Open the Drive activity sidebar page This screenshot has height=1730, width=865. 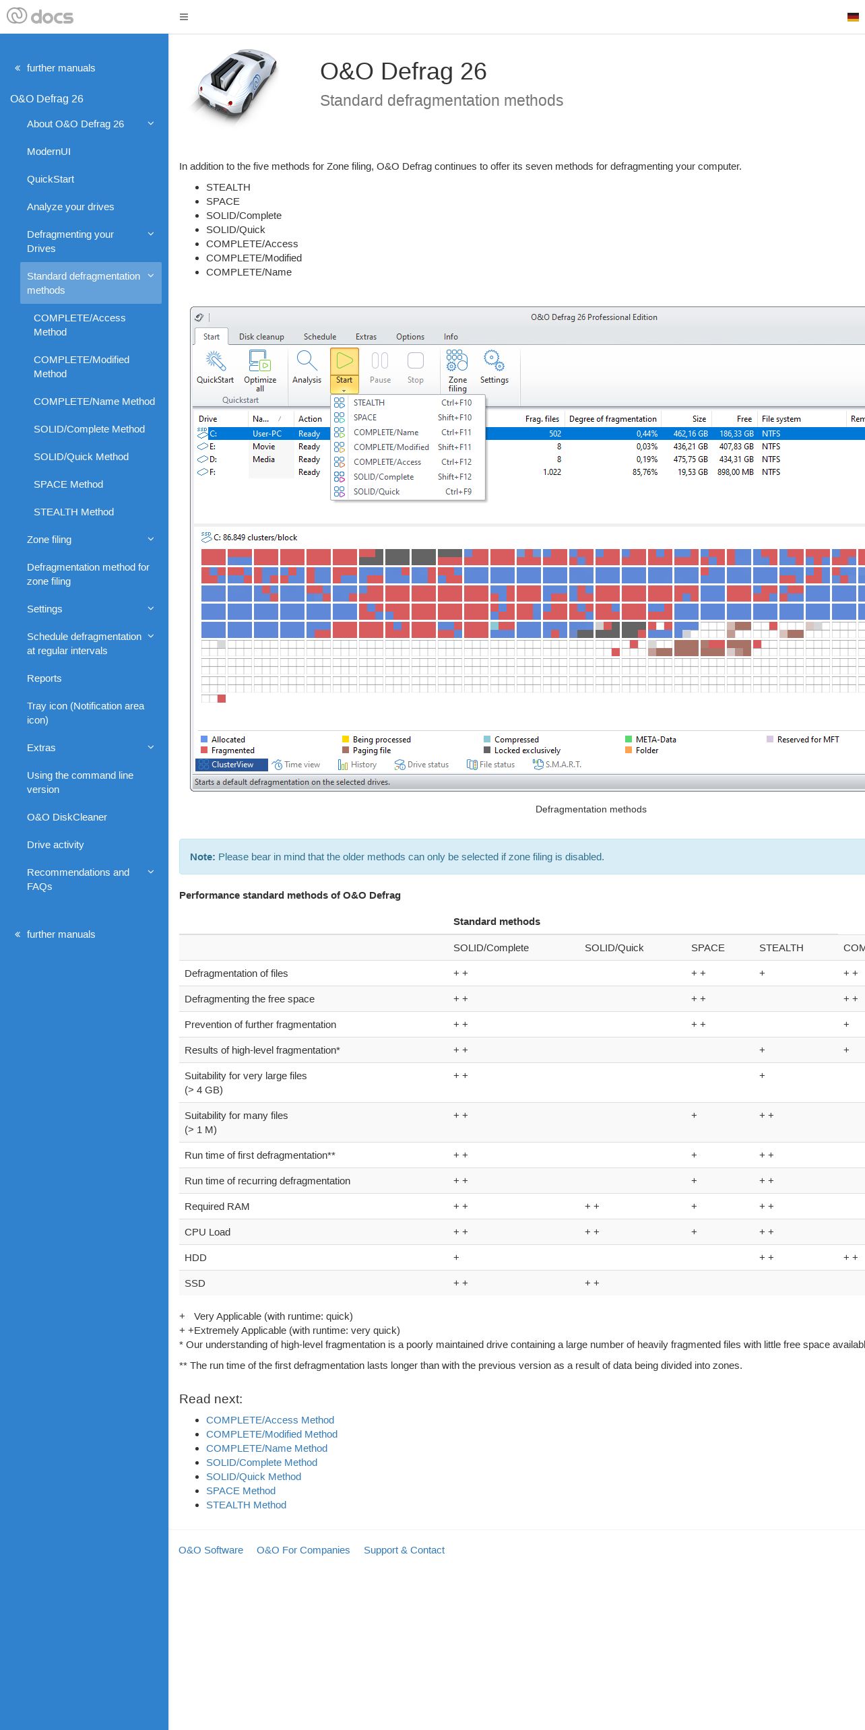click(x=55, y=845)
